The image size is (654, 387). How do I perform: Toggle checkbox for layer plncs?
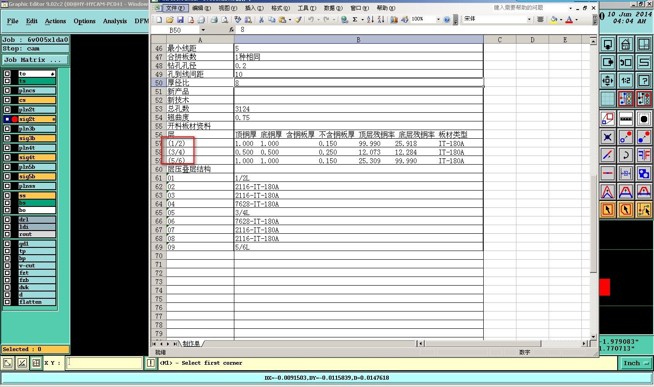point(7,90)
